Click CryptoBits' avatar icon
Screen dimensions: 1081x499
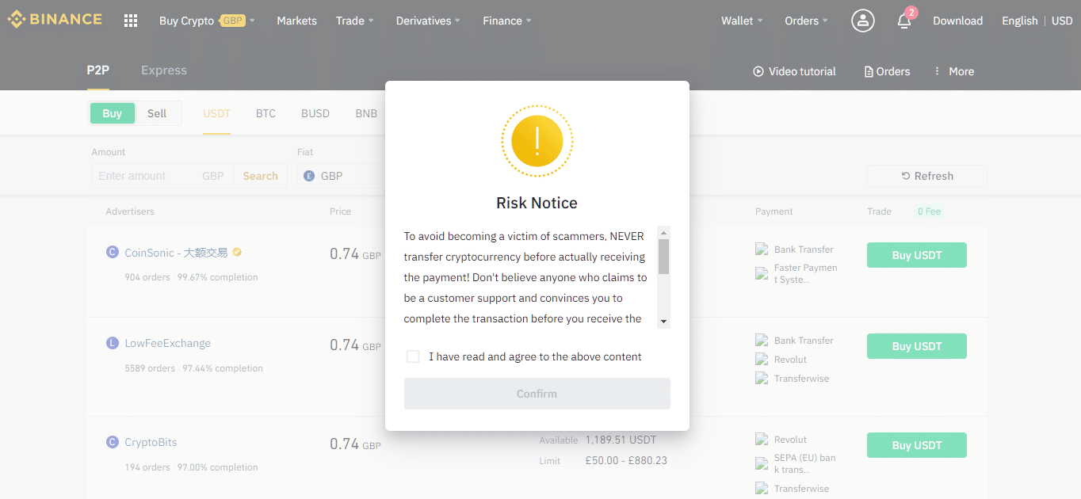coord(113,442)
